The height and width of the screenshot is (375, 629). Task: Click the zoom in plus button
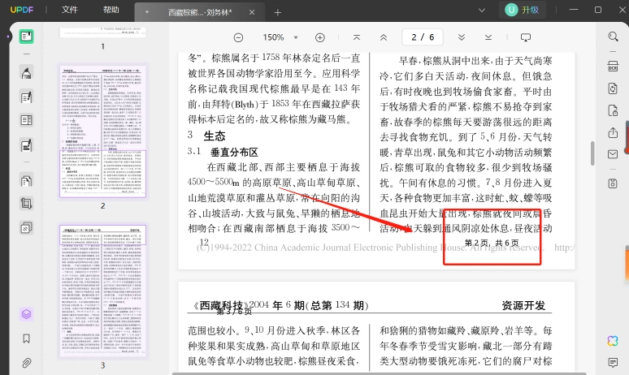pyautogui.click(x=319, y=37)
